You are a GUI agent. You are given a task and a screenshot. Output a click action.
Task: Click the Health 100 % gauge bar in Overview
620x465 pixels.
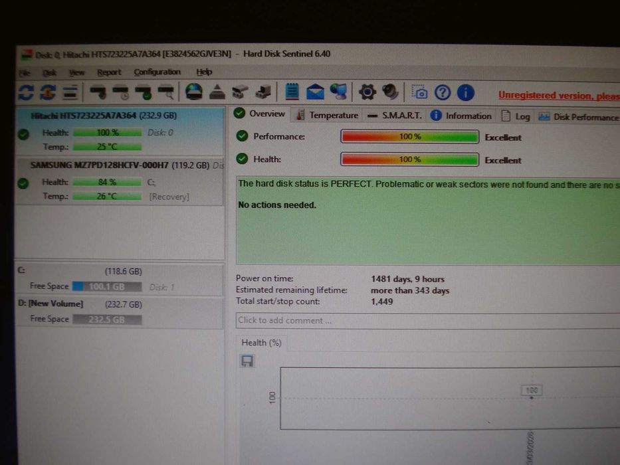click(x=409, y=159)
